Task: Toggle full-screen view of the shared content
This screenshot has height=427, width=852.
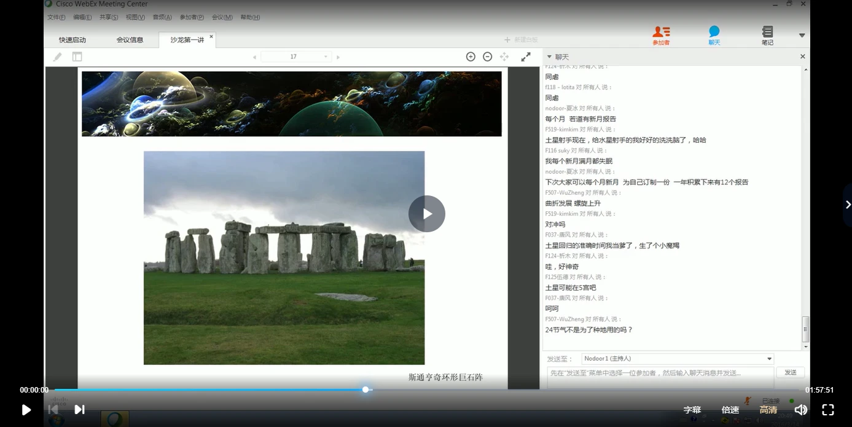Action: 526,57
